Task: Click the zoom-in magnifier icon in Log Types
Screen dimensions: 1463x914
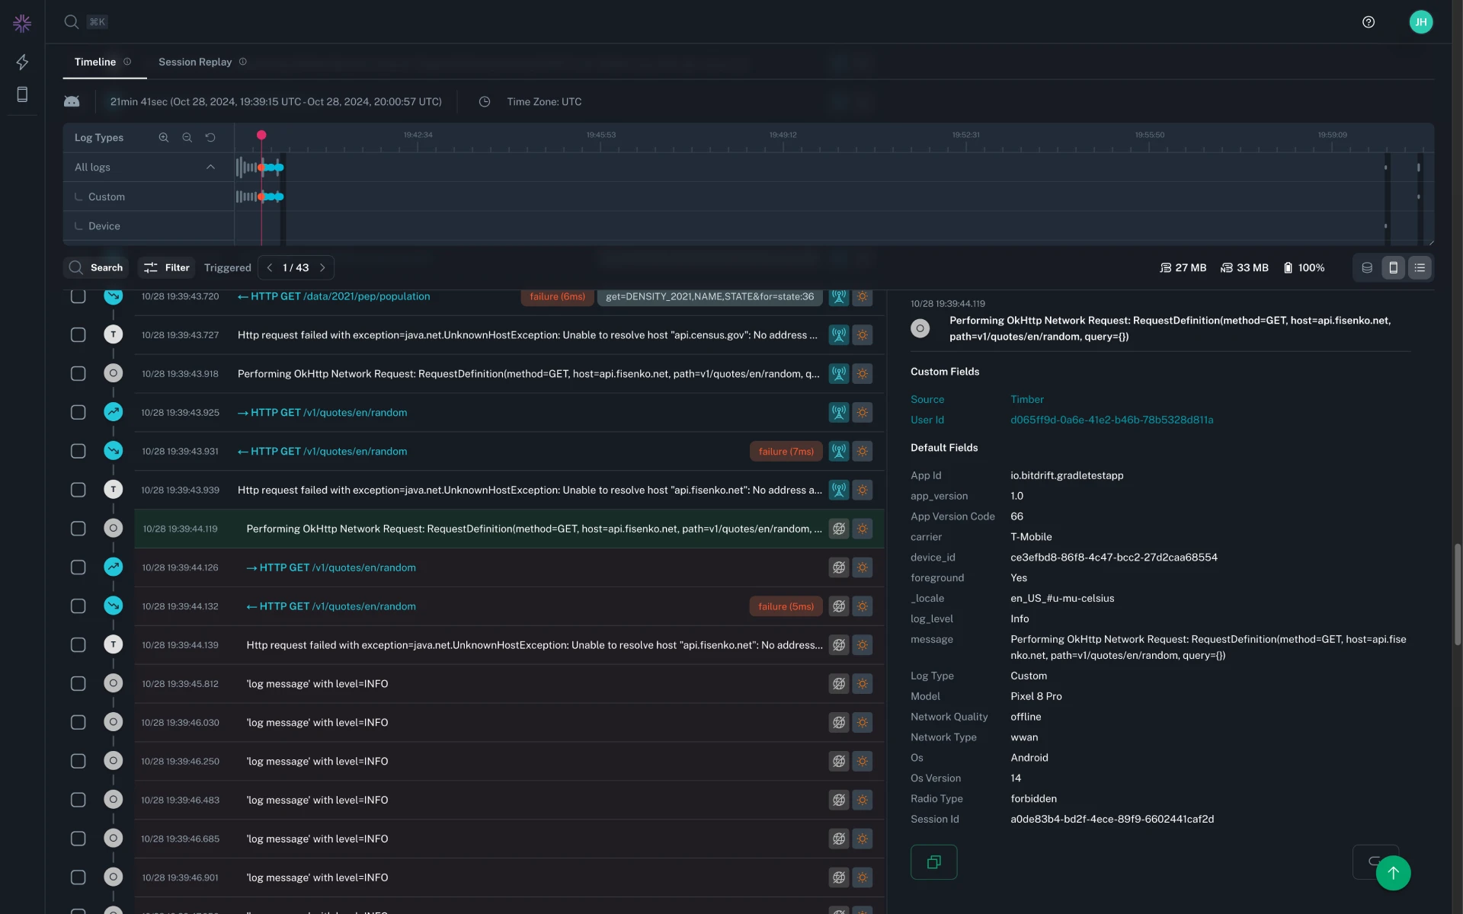Action: tap(163, 137)
